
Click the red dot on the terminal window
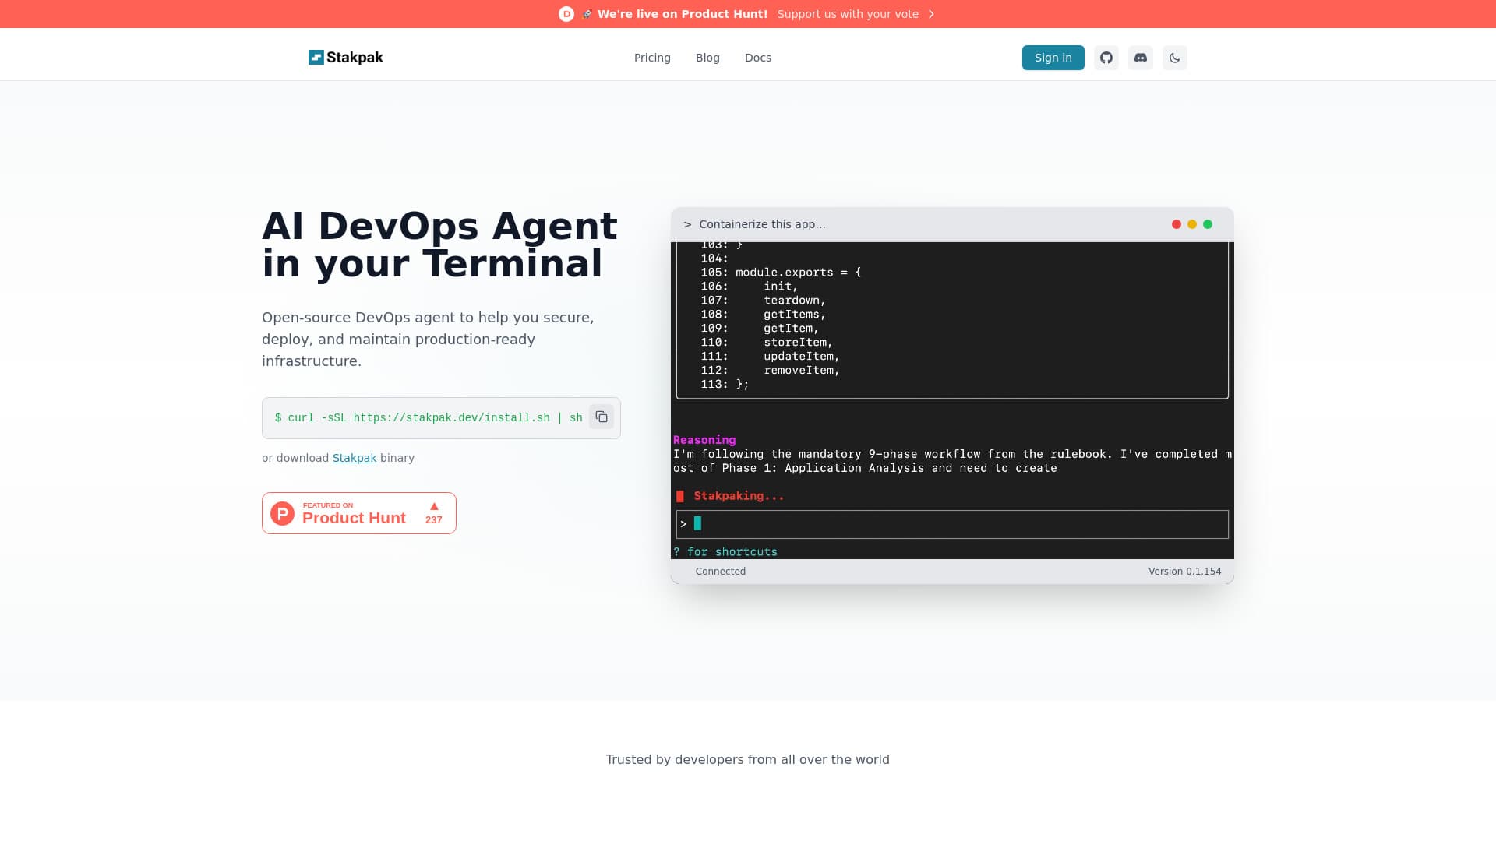pos(1176,223)
